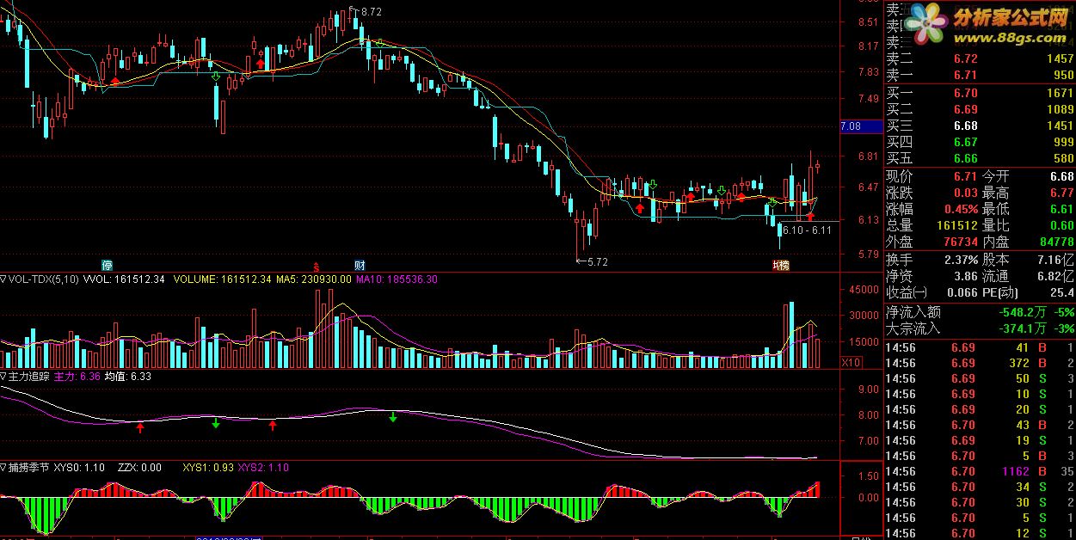
Task: Click the 量比 0.60 value
Action: click(1061, 225)
